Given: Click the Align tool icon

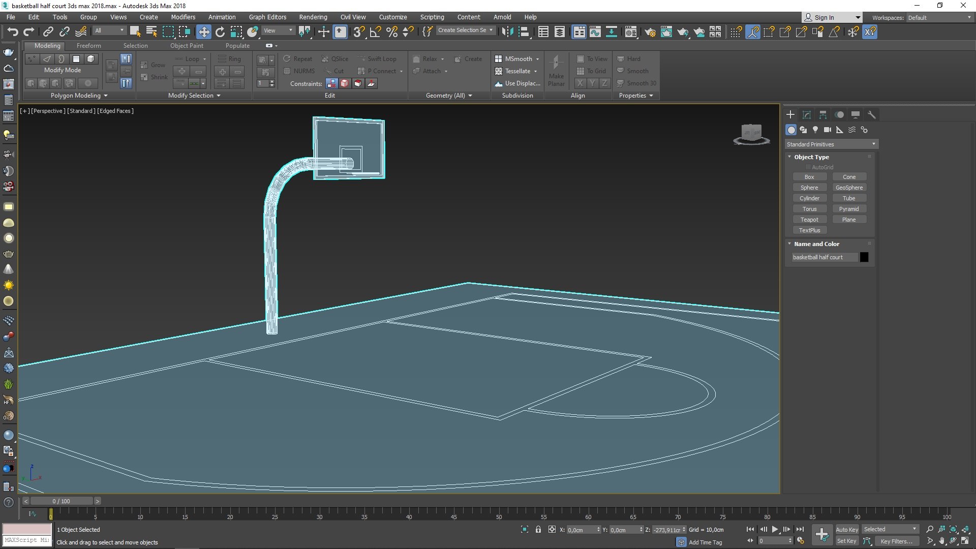Looking at the screenshot, I should click(524, 32).
